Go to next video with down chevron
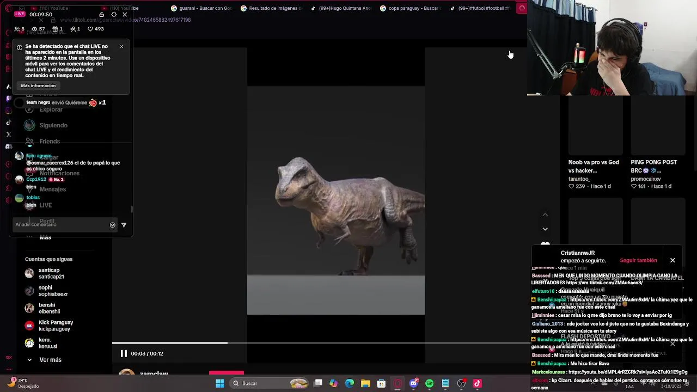The image size is (697, 392). (x=545, y=229)
